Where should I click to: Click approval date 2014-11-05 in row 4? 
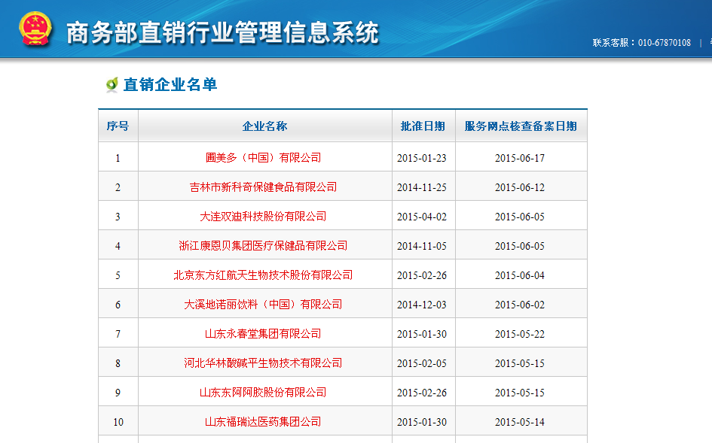coord(422,246)
